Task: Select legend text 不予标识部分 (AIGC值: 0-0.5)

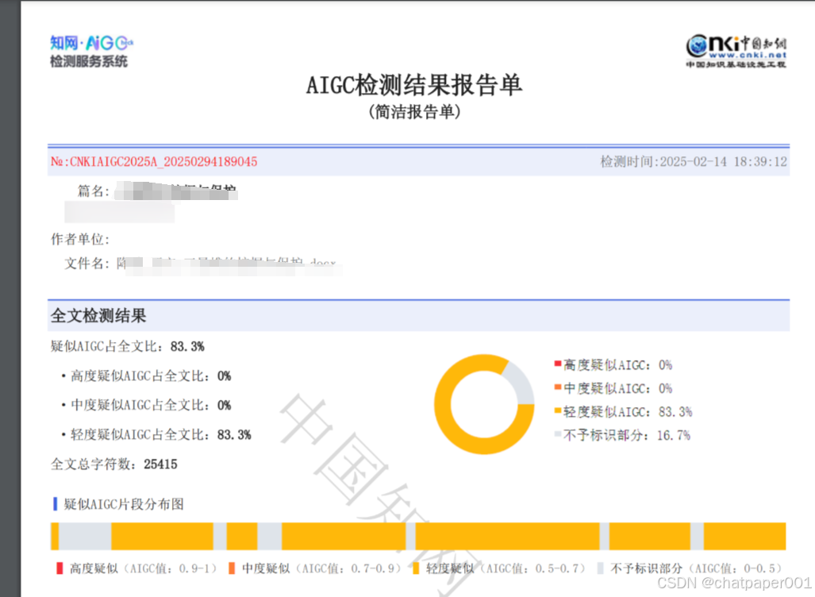Action: pos(697,568)
